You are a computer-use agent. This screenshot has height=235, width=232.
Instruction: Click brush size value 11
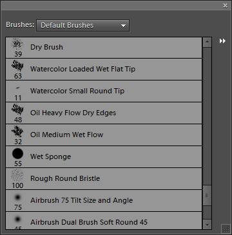[x=18, y=99]
